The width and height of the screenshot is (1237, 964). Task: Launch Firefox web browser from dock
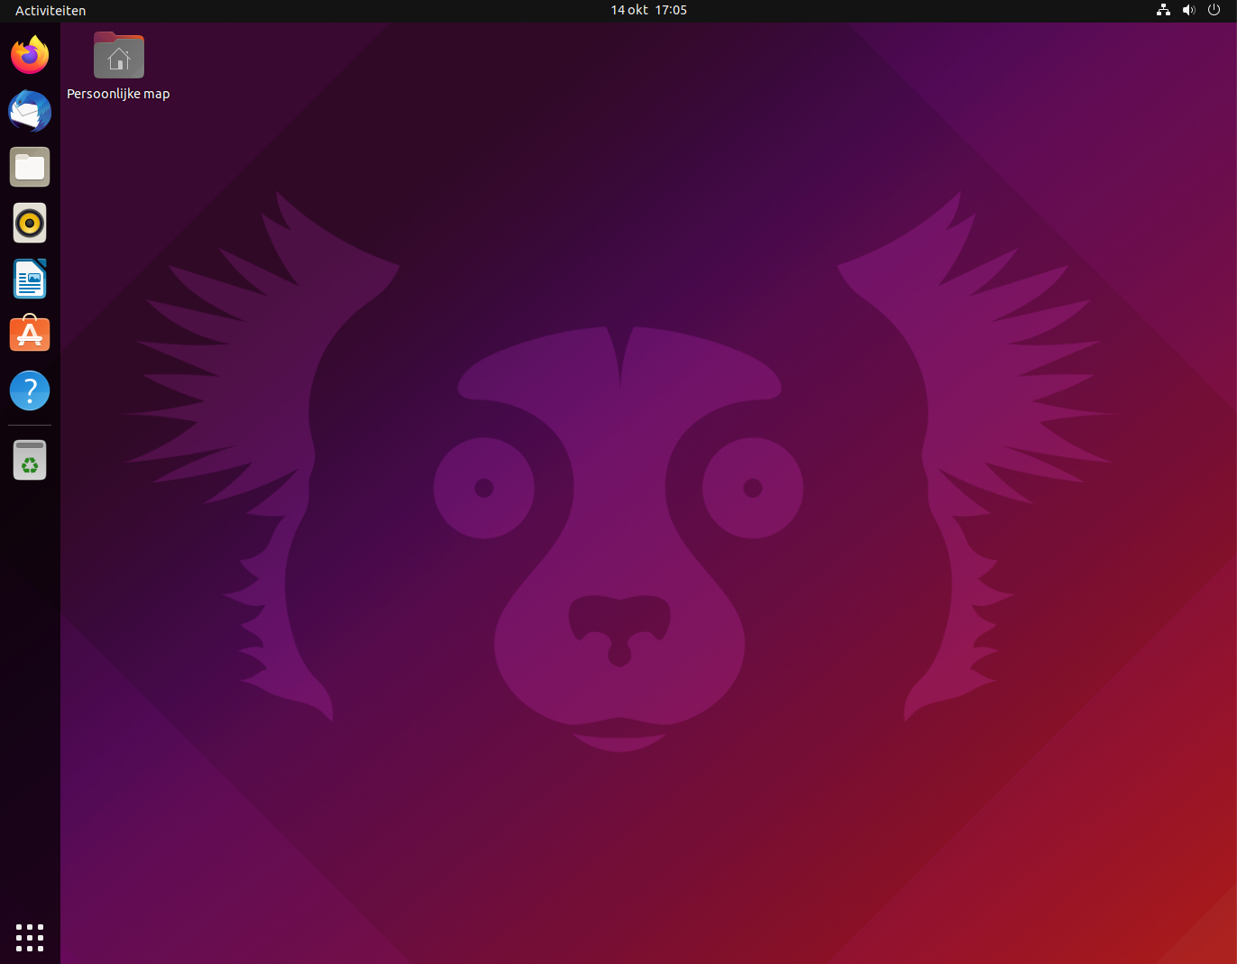30,55
